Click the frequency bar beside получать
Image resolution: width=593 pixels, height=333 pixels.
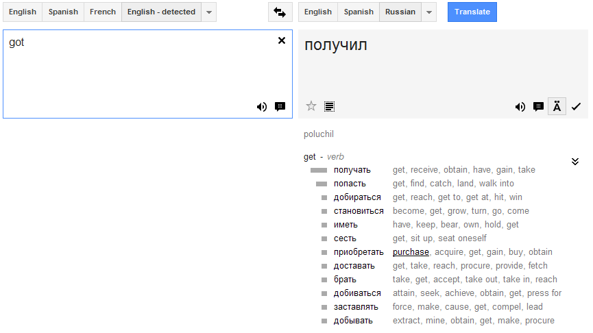pos(319,171)
